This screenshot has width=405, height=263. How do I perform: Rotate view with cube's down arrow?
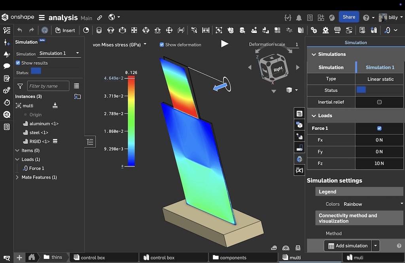click(x=274, y=91)
